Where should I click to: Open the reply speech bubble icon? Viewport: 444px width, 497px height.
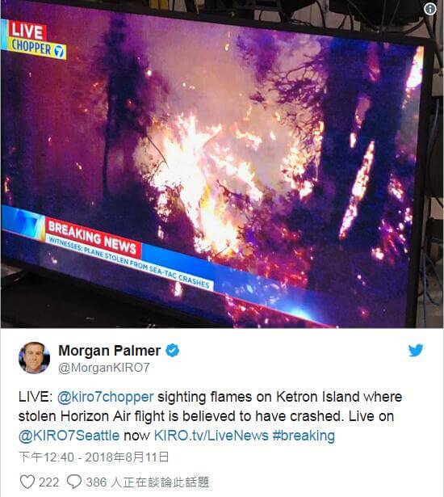click(74, 482)
